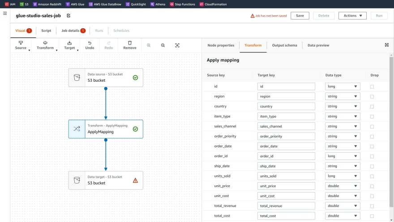Switch to Data preview tab
This screenshot has height=222, width=394.
[318, 46]
